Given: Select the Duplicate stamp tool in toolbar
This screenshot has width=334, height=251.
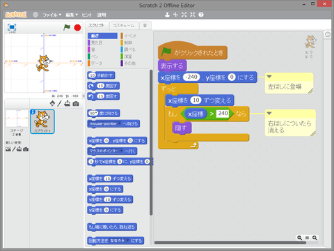Looking at the screenshot, I should [167, 15].
